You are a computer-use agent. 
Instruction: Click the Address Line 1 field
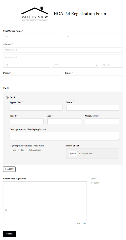click(63, 50)
